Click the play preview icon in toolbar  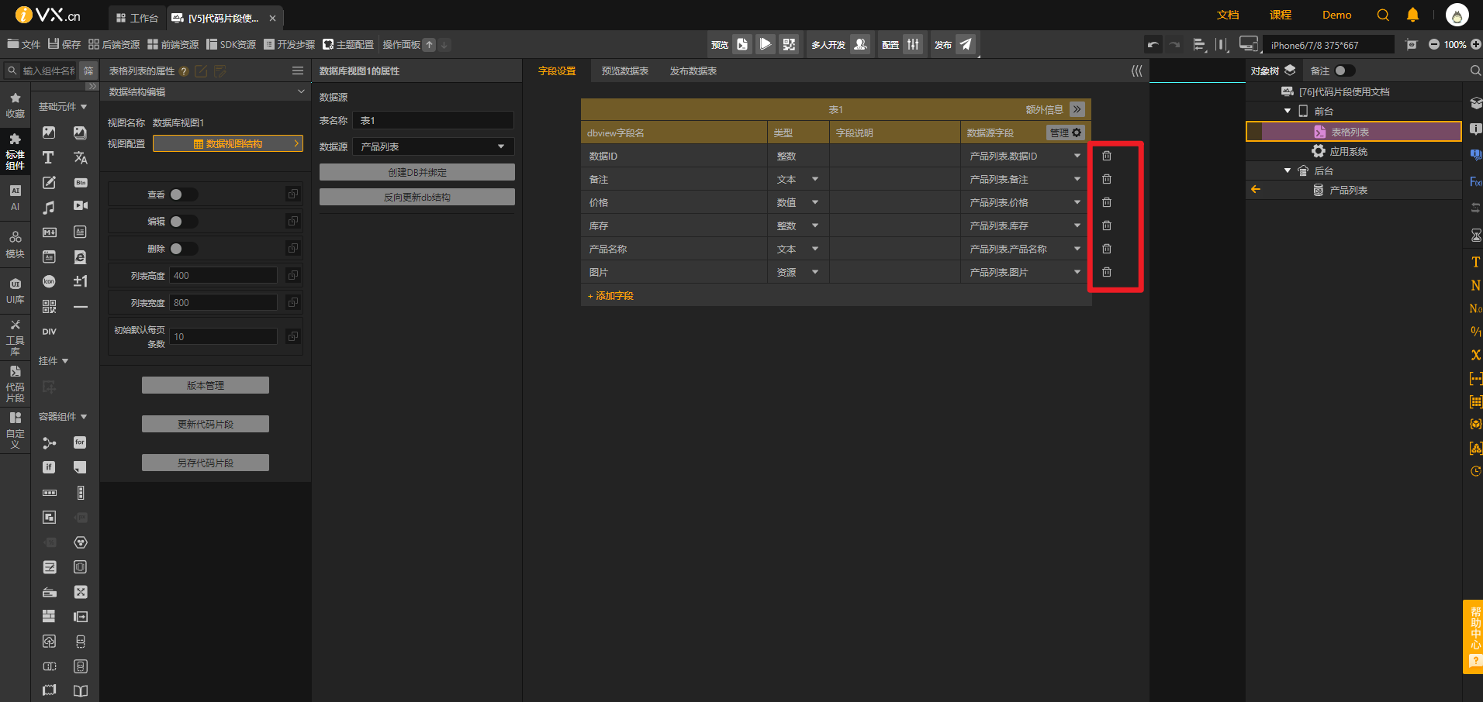coord(766,44)
